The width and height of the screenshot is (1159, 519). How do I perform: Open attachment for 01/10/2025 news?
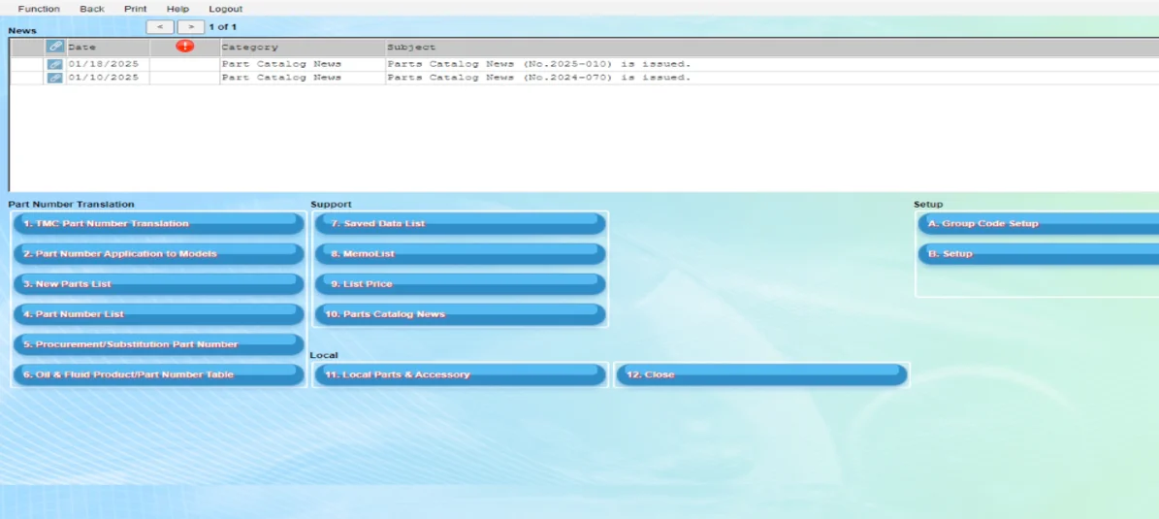coord(54,78)
